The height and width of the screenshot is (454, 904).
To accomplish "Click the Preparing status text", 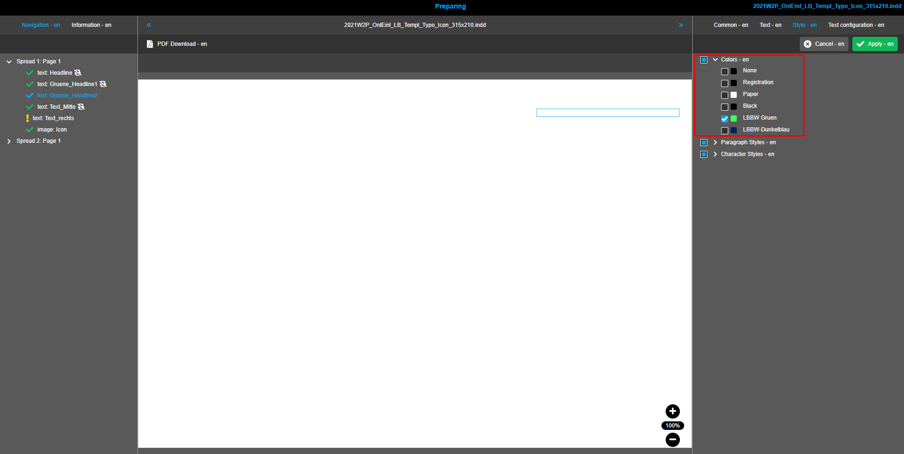I will coord(451,6).
